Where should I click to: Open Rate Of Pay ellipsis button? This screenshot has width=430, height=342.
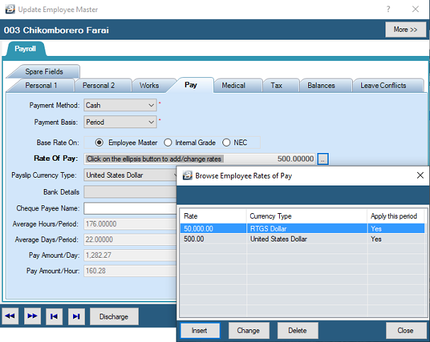pos(323,159)
